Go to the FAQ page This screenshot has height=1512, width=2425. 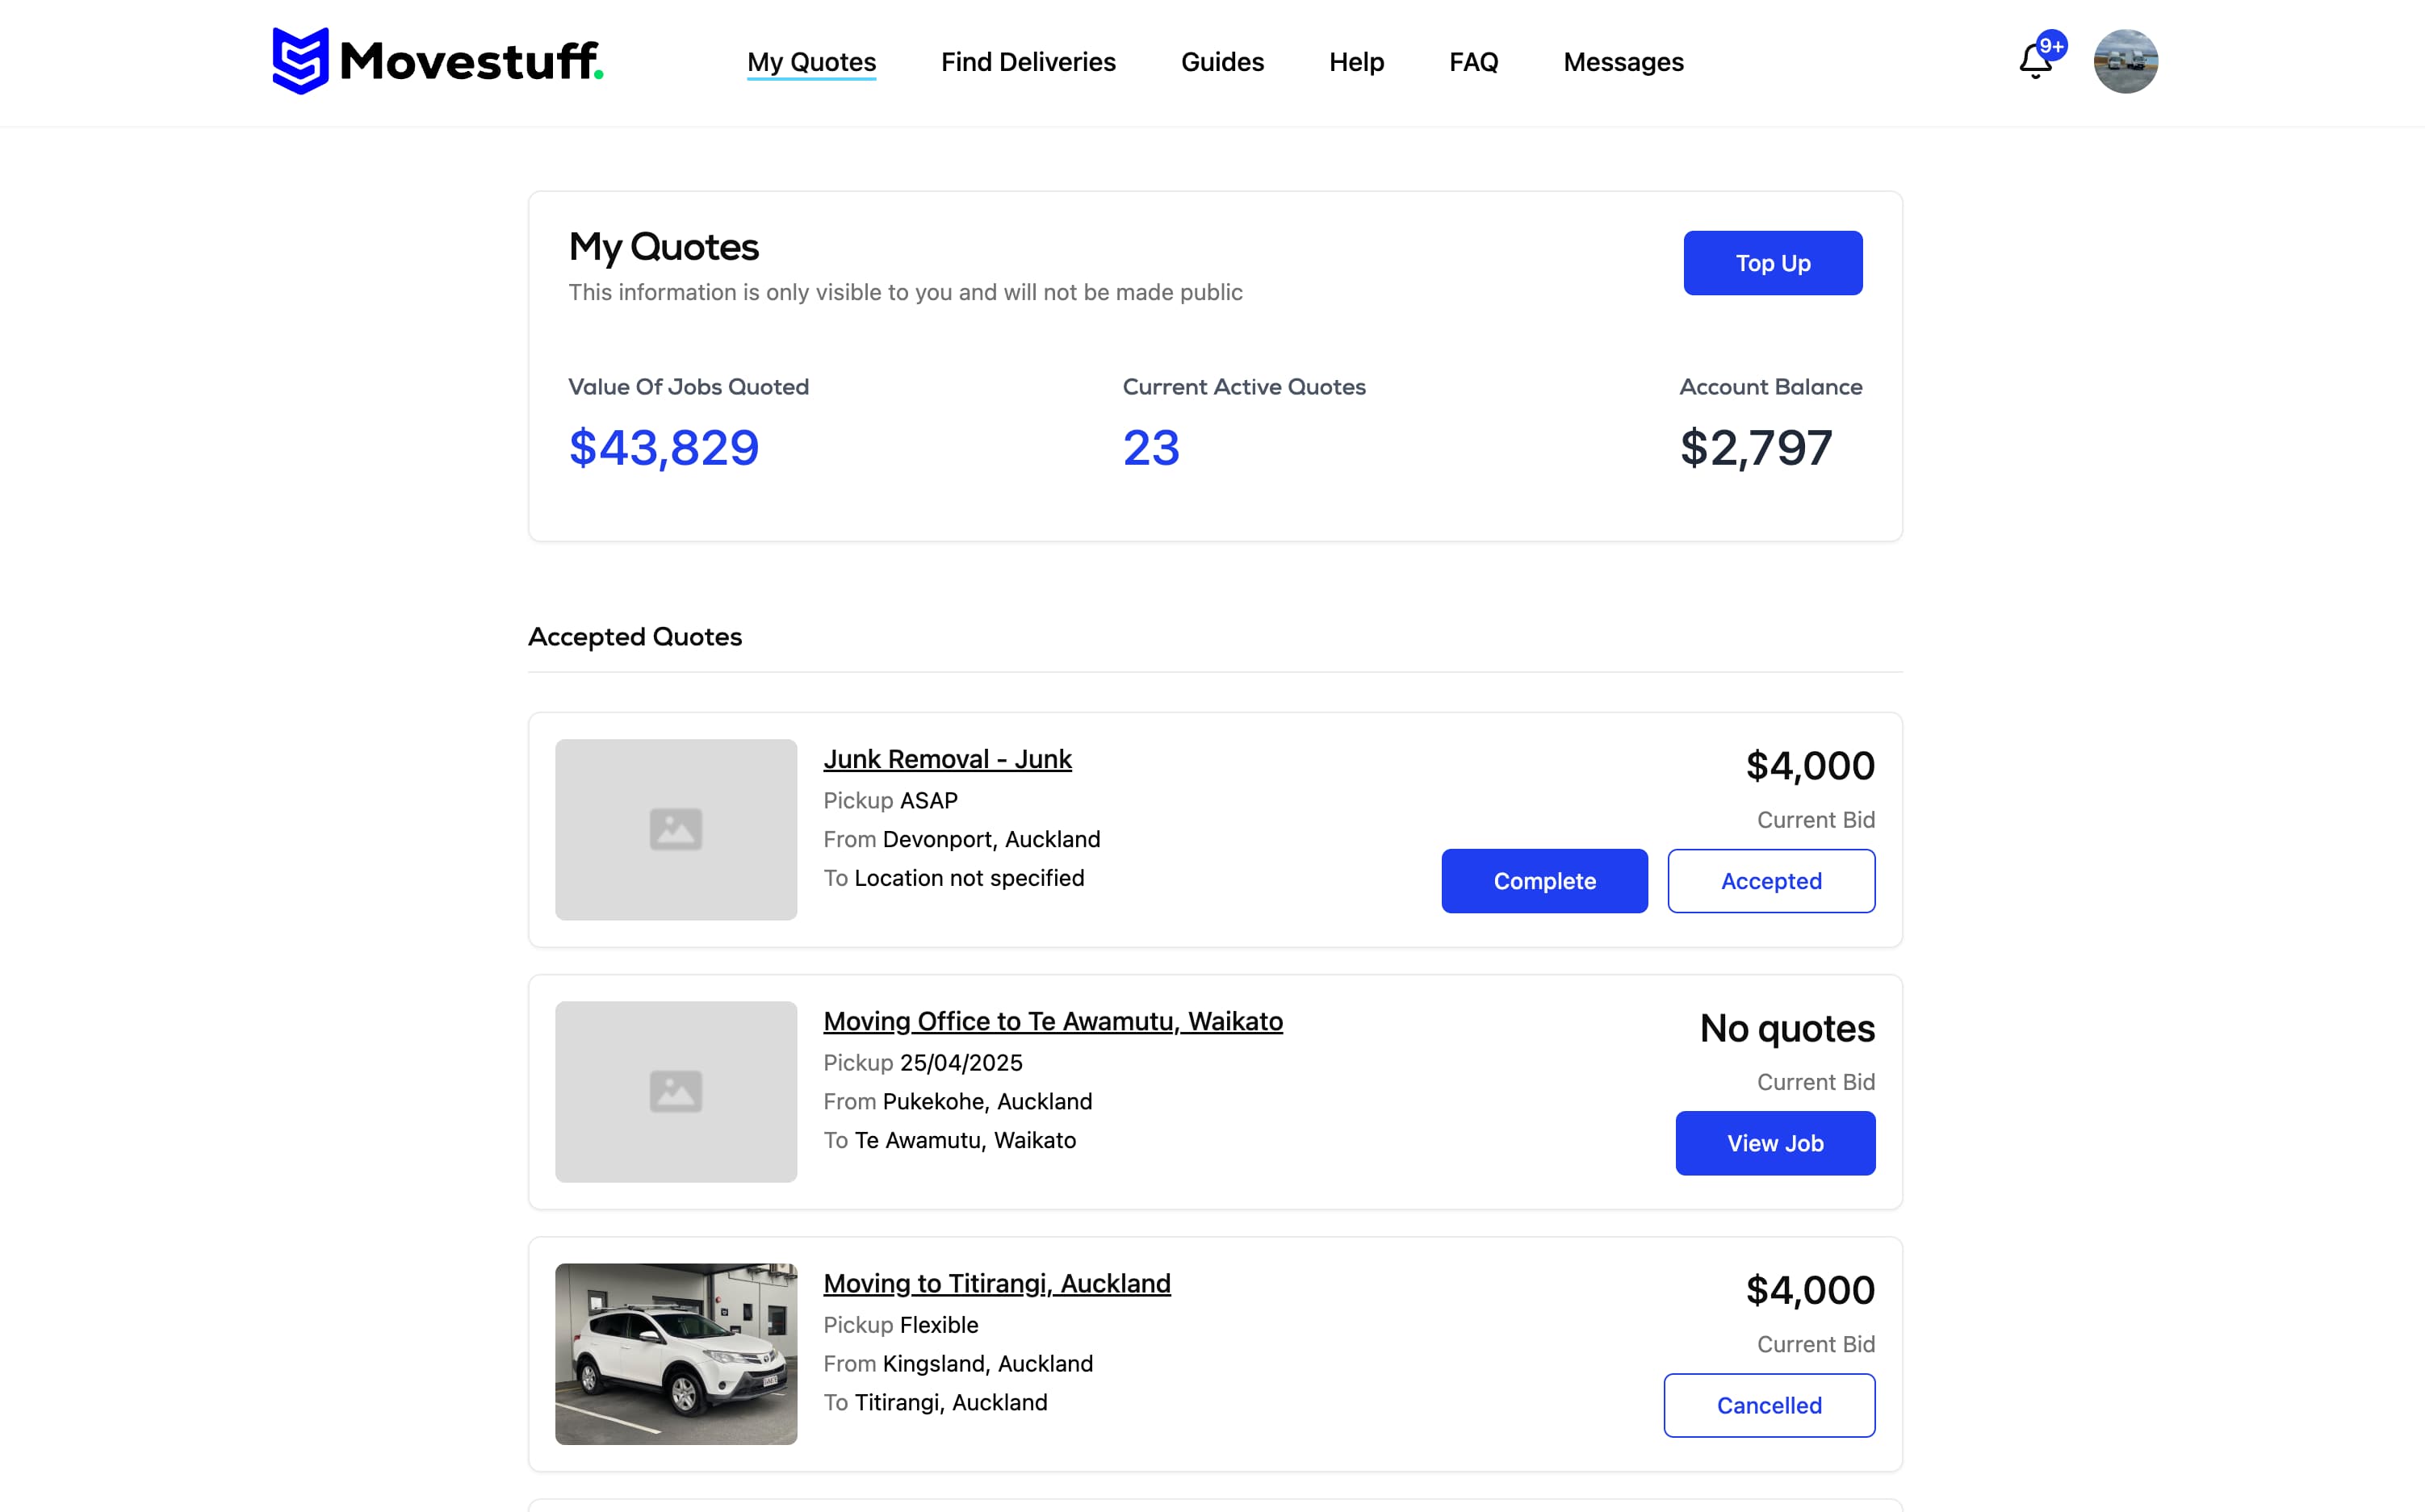[1472, 62]
